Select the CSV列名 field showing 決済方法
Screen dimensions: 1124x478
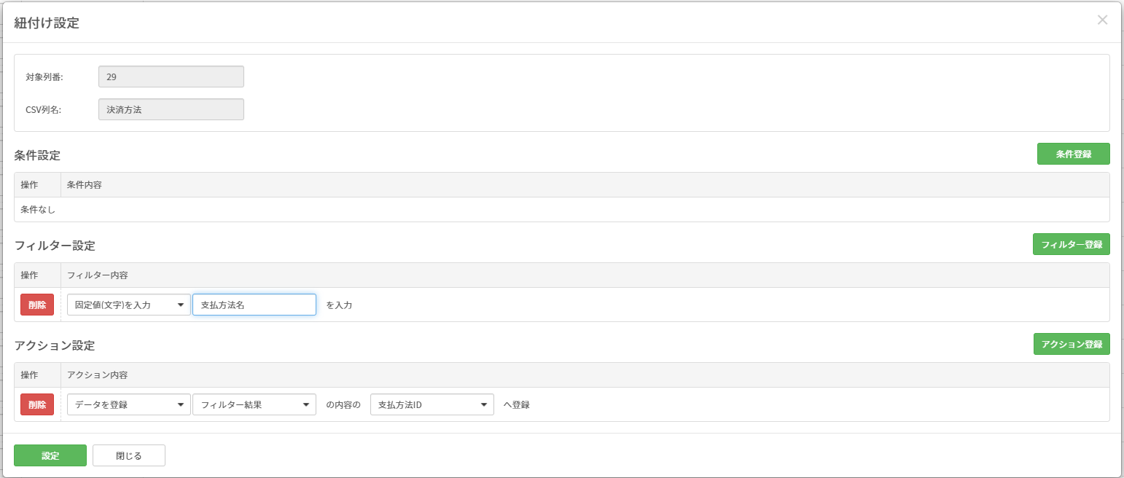(171, 109)
